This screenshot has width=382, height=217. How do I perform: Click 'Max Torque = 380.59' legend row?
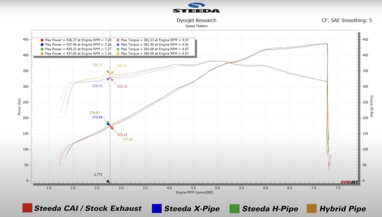(x=153, y=53)
